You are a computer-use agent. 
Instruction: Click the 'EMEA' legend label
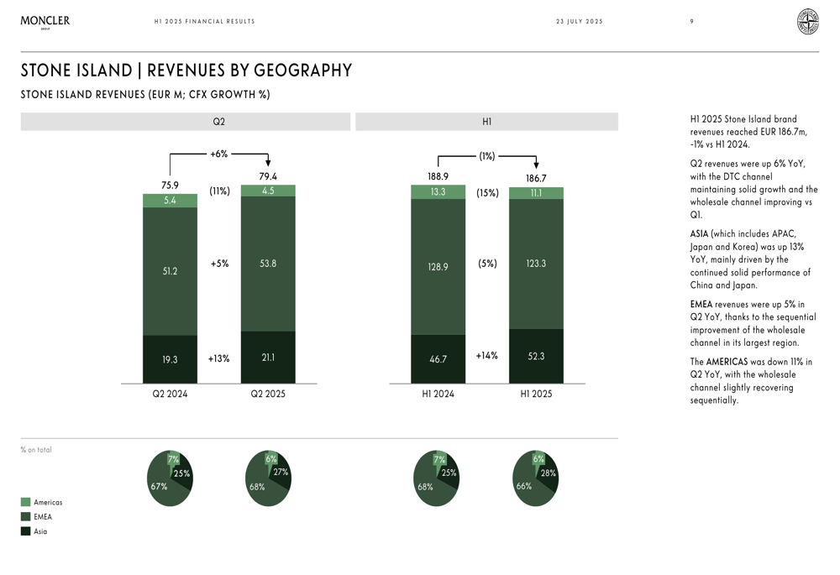click(43, 516)
